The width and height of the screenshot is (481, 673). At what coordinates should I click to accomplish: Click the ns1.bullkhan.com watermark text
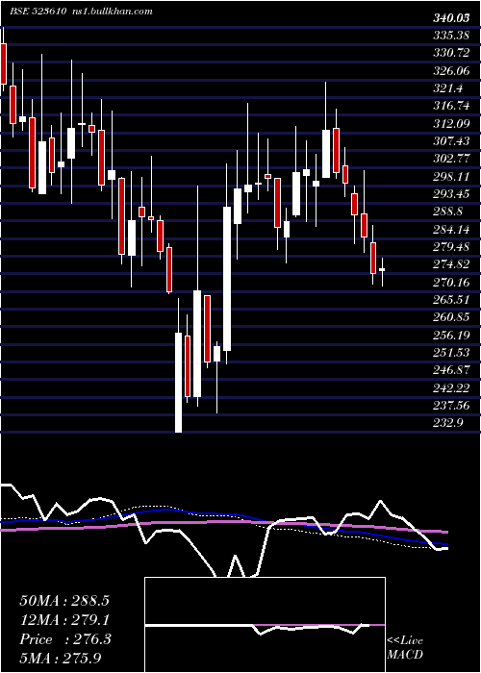point(111,12)
